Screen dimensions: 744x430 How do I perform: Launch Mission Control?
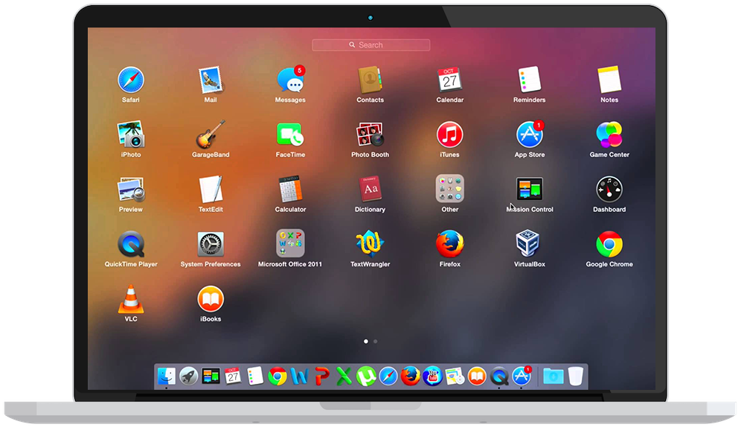point(530,190)
